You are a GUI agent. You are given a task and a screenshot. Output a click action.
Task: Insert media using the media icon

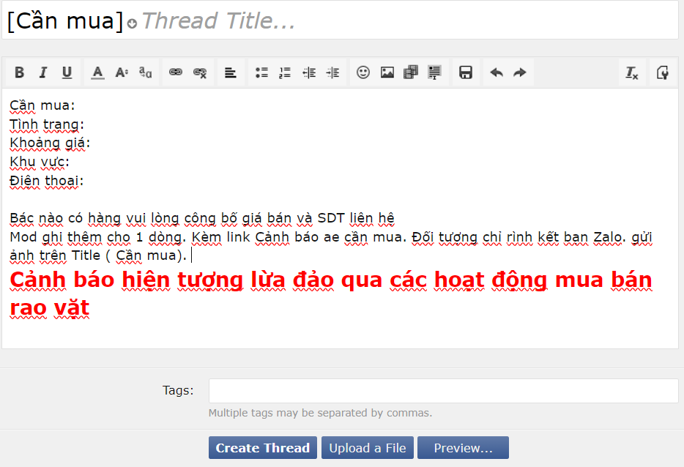(411, 72)
